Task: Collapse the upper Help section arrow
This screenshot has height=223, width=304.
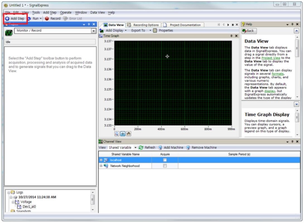Action: click(296, 31)
